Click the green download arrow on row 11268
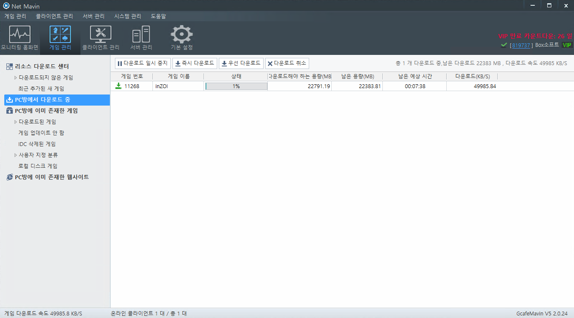This screenshot has width=574, height=318. [118, 86]
